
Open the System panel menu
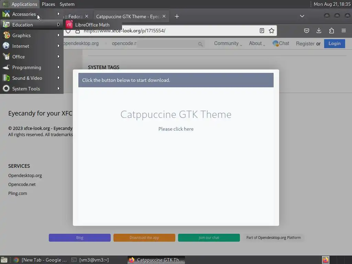coord(67,4)
